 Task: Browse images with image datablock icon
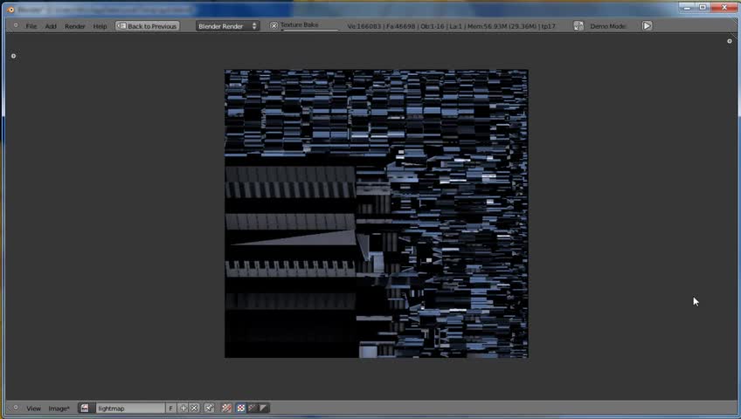85,409
